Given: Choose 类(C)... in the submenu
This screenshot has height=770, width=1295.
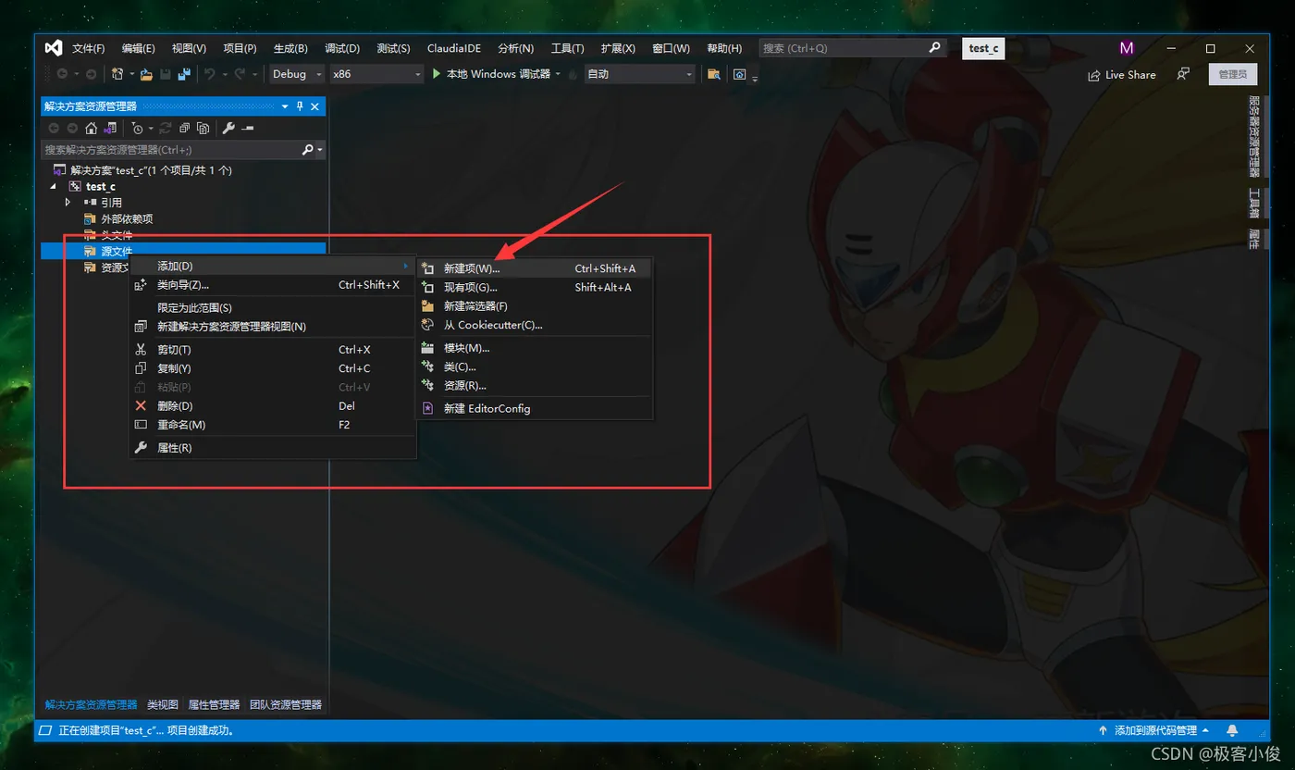Looking at the screenshot, I should click(x=535, y=366).
